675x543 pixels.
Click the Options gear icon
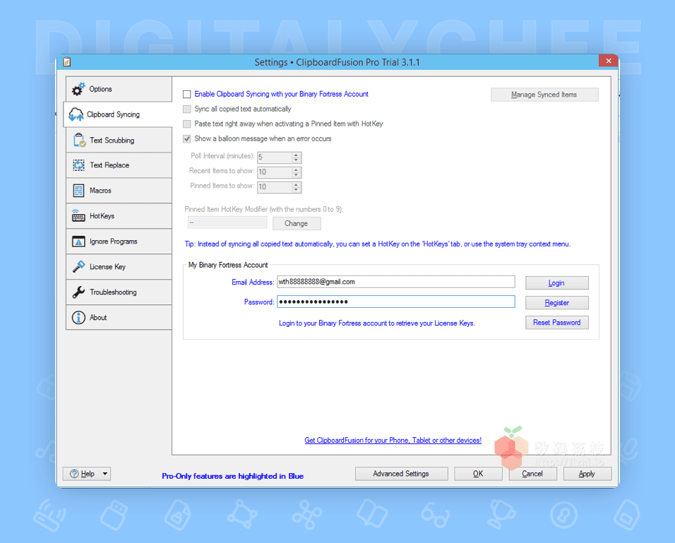[x=78, y=89]
